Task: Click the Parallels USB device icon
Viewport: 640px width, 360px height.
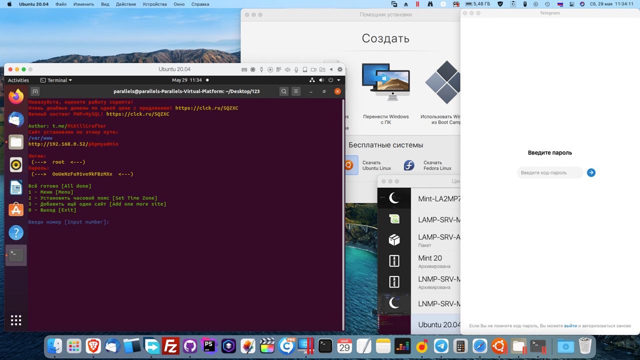Action: point(261,69)
